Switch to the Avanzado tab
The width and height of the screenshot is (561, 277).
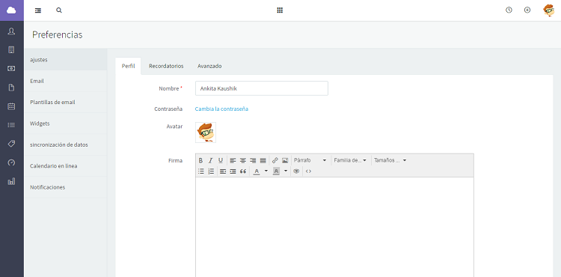[209, 66]
